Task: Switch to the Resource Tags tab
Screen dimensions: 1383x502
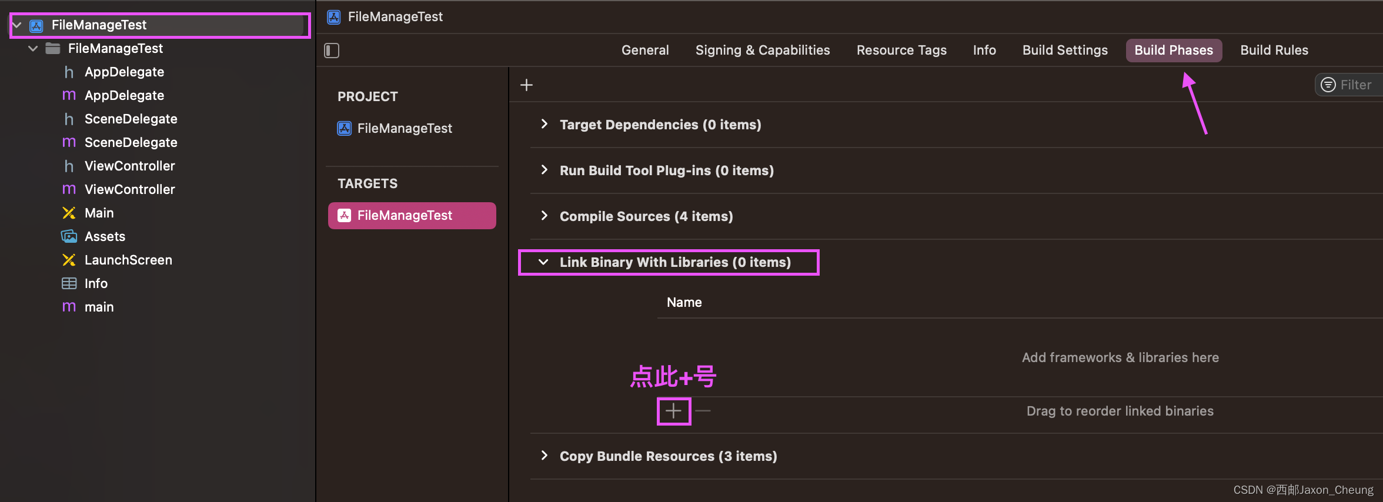Action: (901, 51)
